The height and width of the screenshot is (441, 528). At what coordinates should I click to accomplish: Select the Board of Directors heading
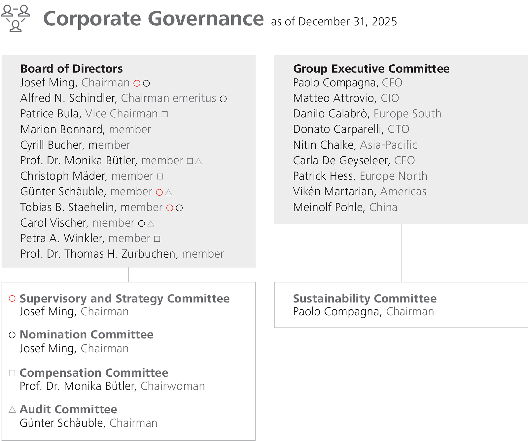(71, 69)
